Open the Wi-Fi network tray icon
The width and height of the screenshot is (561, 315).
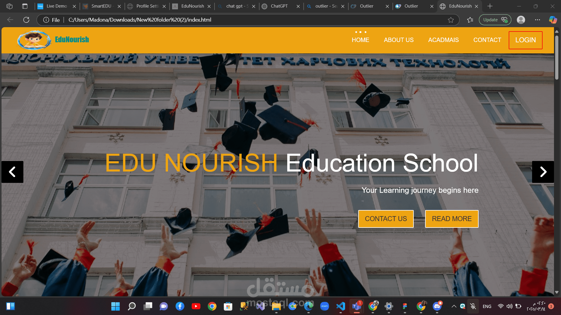click(501, 306)
